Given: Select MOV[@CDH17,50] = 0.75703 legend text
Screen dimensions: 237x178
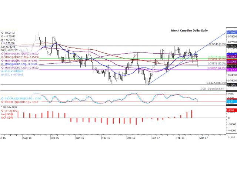Looking at the screenshot, I should click(21, 61).
